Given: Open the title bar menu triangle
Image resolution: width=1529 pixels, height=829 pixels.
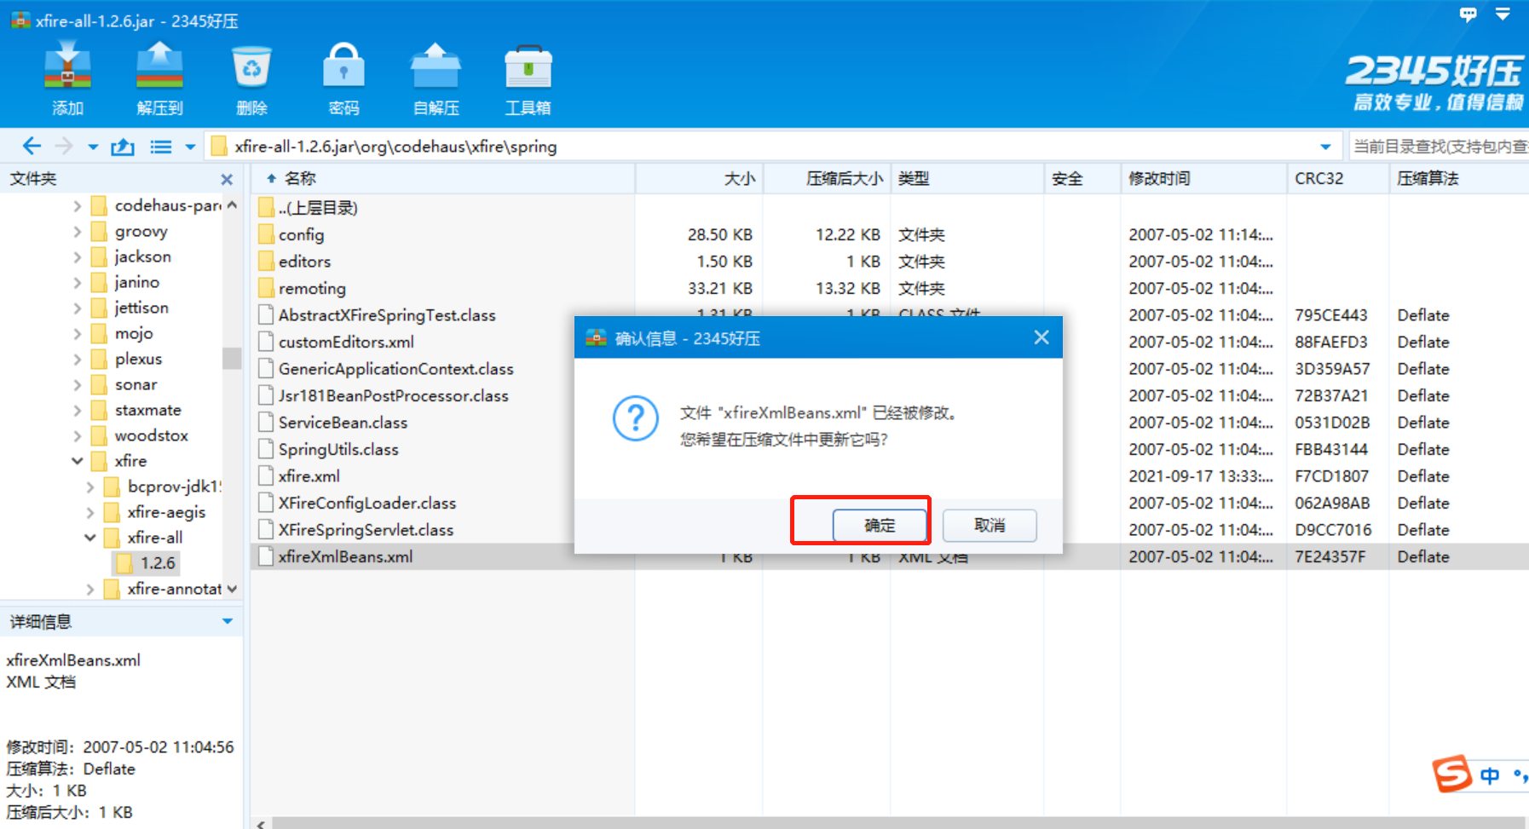Looking at the screenshot, I should pyautogui.click(x=1503, y=14).
